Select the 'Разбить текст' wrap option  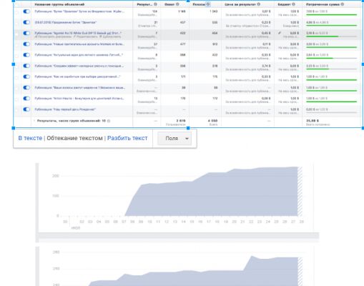127,138
